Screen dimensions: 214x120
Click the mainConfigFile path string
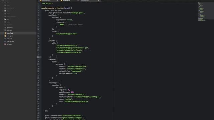(x=87, y=97)
